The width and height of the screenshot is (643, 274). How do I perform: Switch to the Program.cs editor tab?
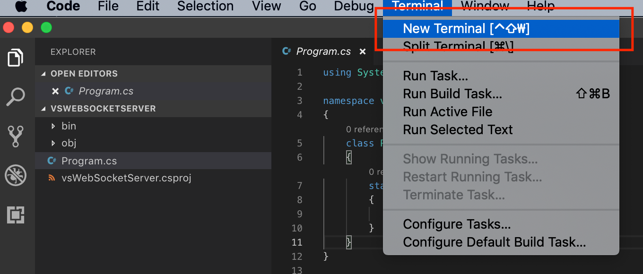[323, 51]
